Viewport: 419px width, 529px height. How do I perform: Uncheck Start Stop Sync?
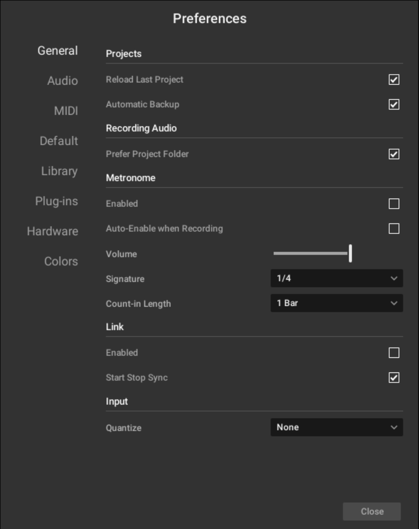pyautogui.click(x=394, y=378)
